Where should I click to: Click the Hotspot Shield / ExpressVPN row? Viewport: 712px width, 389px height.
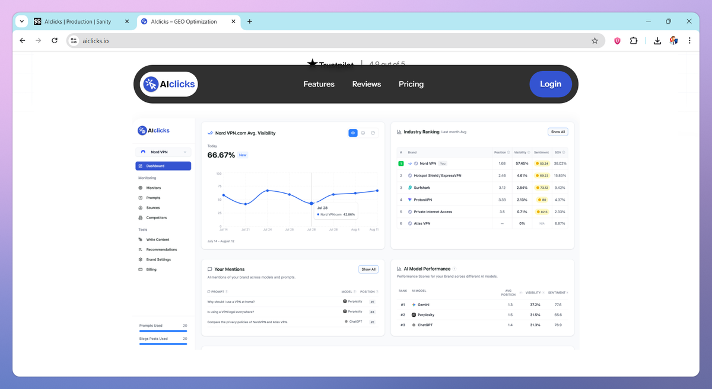click(x=482, y=176)
